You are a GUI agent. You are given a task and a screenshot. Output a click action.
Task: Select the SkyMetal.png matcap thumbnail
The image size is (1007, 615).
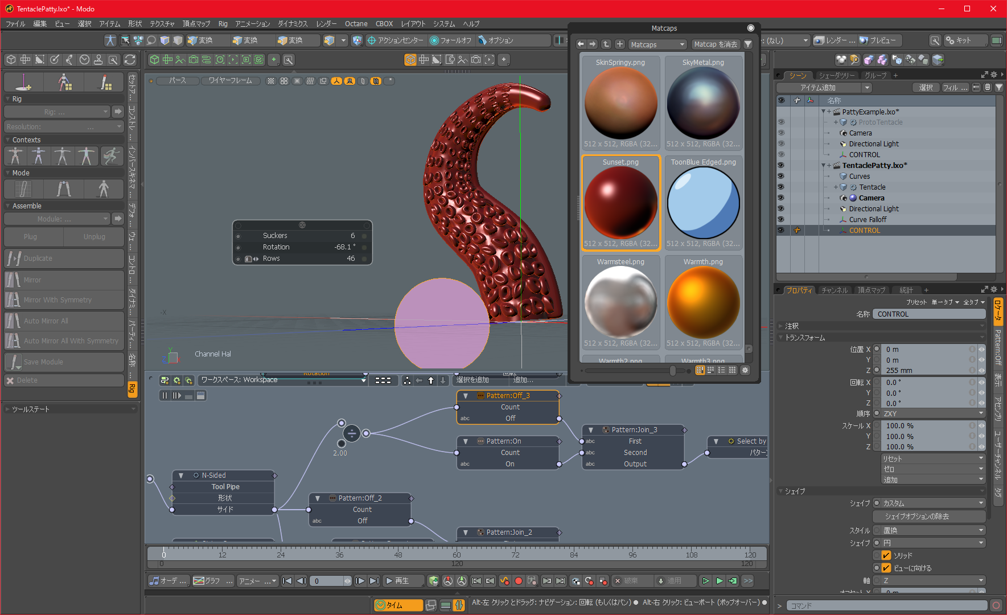pos(704,103)
